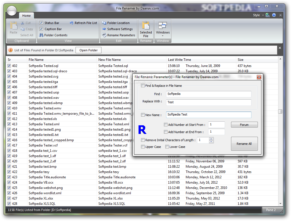Click the start number input field
This screenshot has height=221, width=291.
click(x=217, y=124)
